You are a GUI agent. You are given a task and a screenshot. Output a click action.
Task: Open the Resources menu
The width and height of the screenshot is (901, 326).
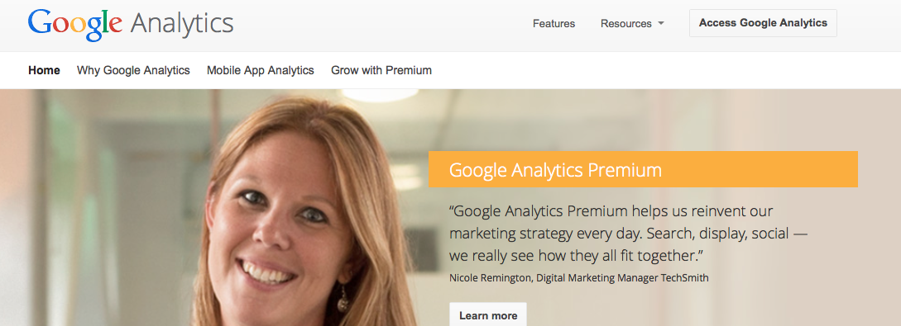(x=625, y=23)
